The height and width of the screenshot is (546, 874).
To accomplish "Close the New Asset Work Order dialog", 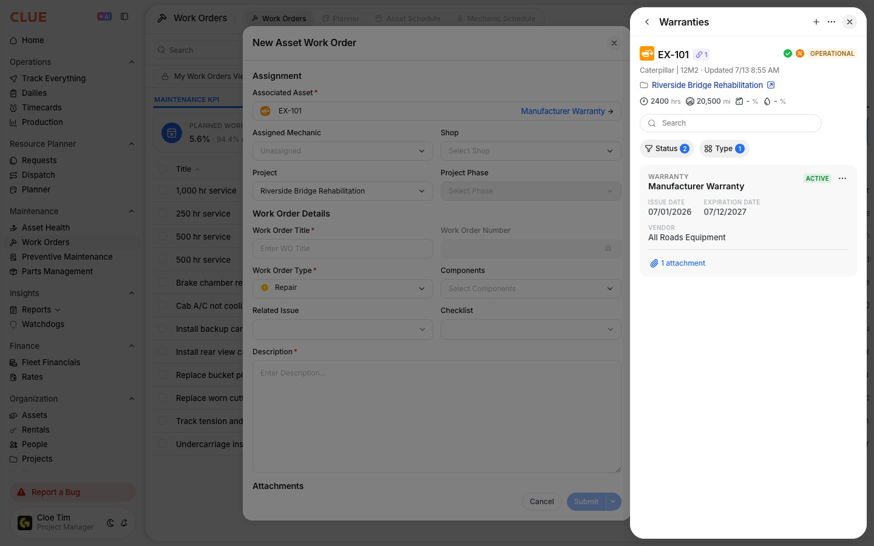I will [x=614, y=43].
